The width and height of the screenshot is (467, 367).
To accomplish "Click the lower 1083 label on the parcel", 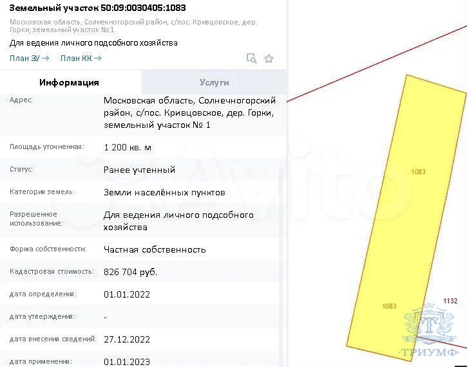I will [389, 306].
